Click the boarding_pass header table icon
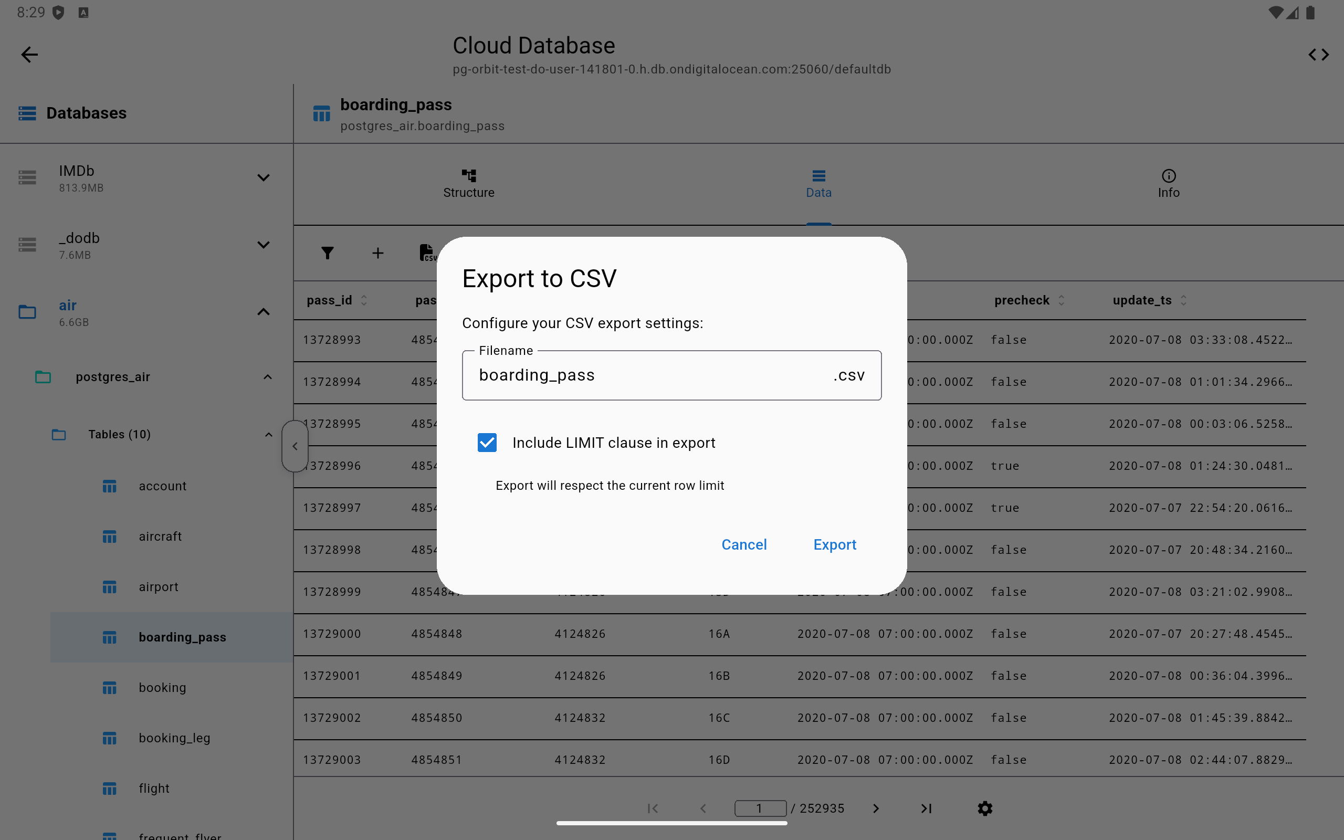Image resolution: width=1344 pixels, height=840 pixels. click(x=321, y=114)
